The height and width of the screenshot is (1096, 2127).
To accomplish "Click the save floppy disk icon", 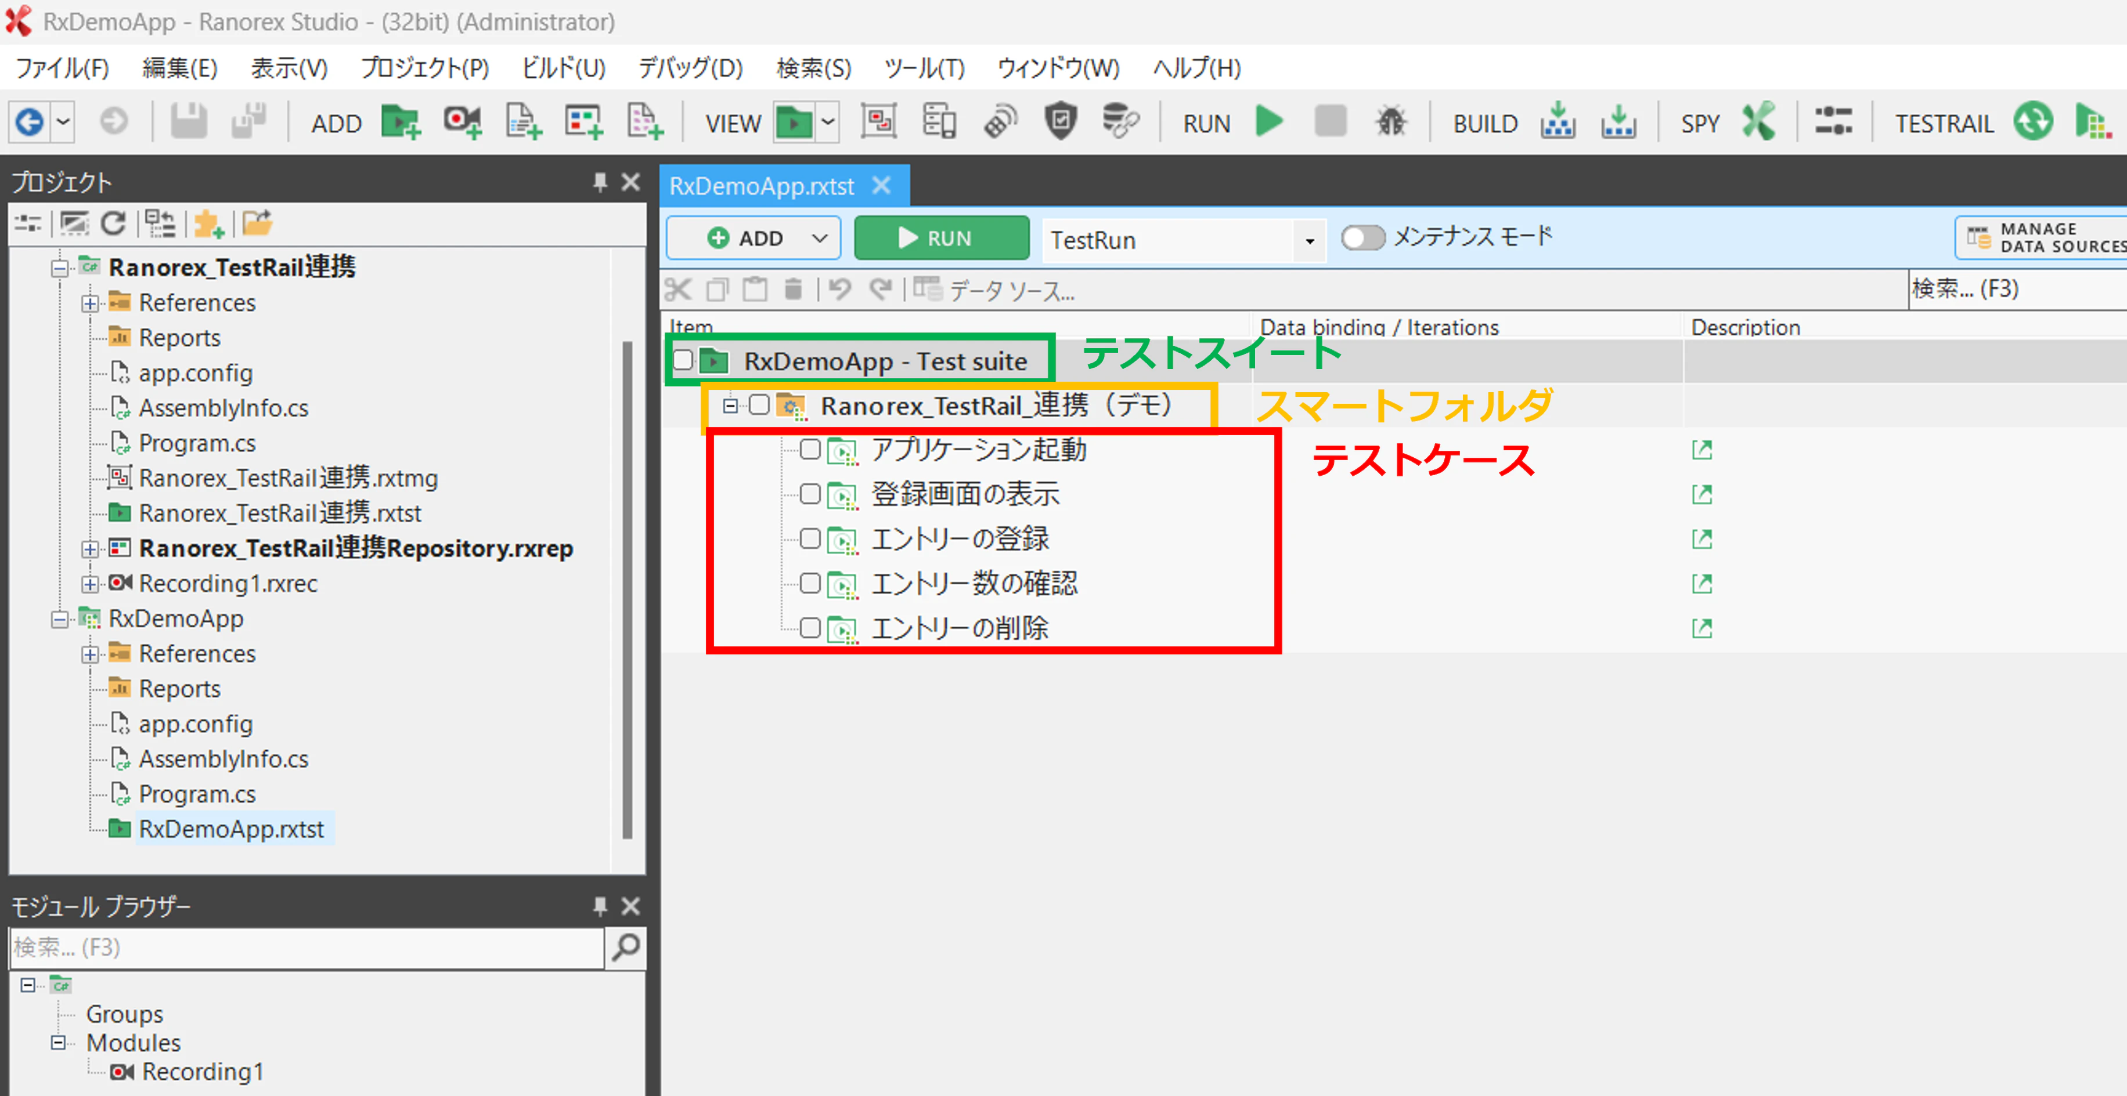I will pos(188,122).
